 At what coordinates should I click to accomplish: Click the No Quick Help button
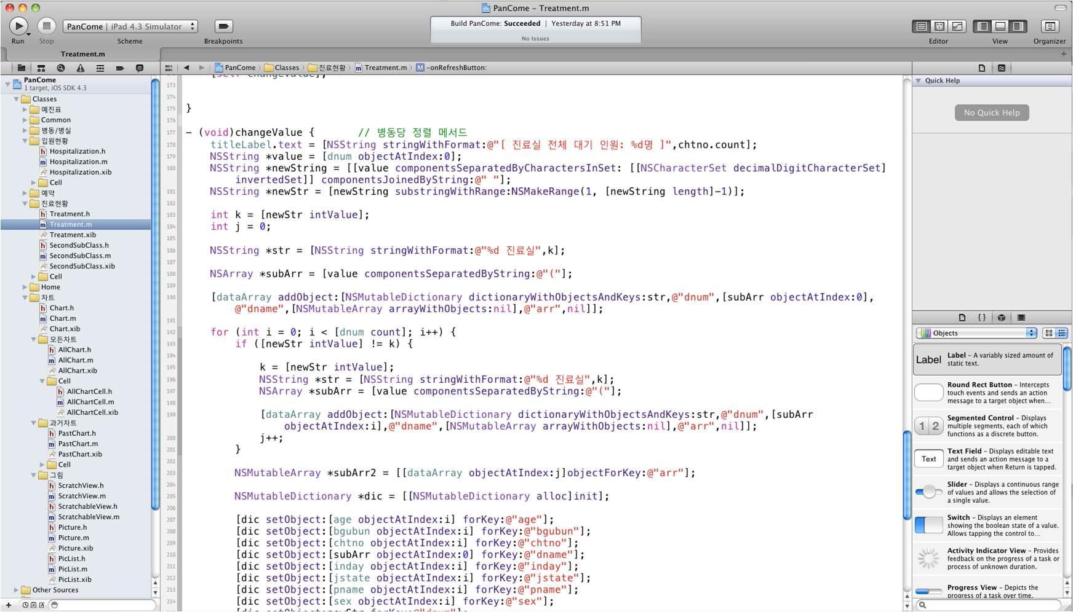992,112
